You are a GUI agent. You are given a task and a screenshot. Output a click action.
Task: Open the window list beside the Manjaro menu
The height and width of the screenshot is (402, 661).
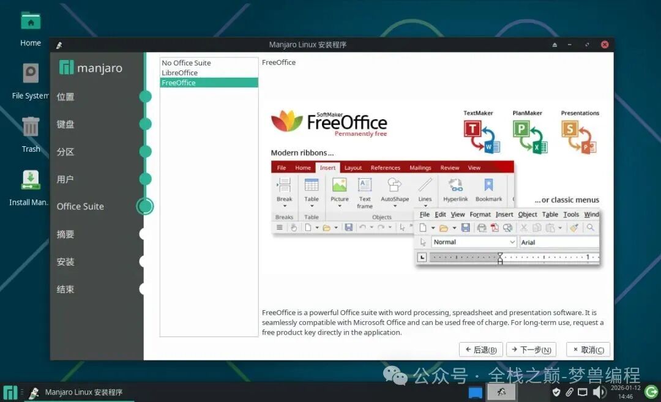[x=23, y=392]
